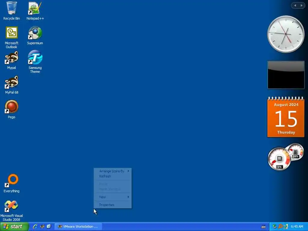Viewport: 308px width, 231px height.
Task: Expand the New submenu in context menu
Action: coord(113,197)
